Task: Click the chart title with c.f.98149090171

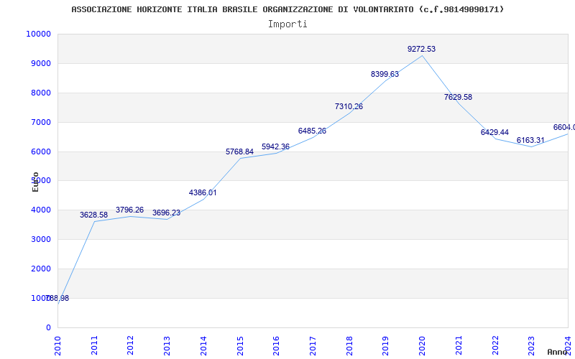Action: [288, 9]
